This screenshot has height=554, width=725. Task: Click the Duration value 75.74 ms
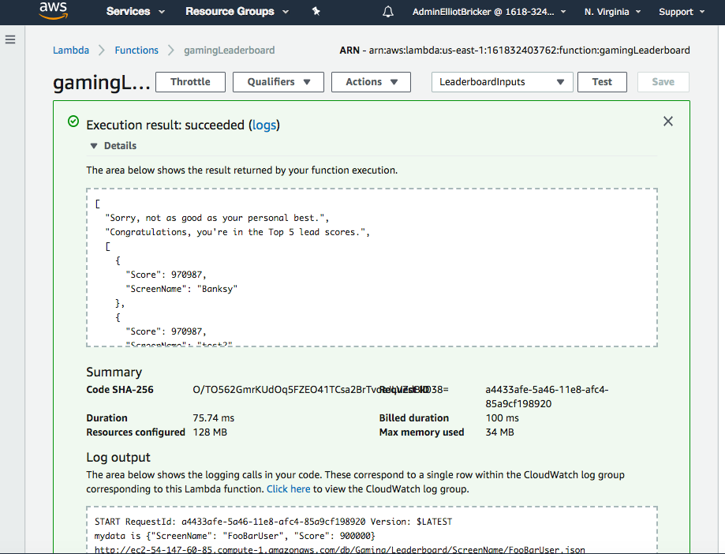coord(214,418)
